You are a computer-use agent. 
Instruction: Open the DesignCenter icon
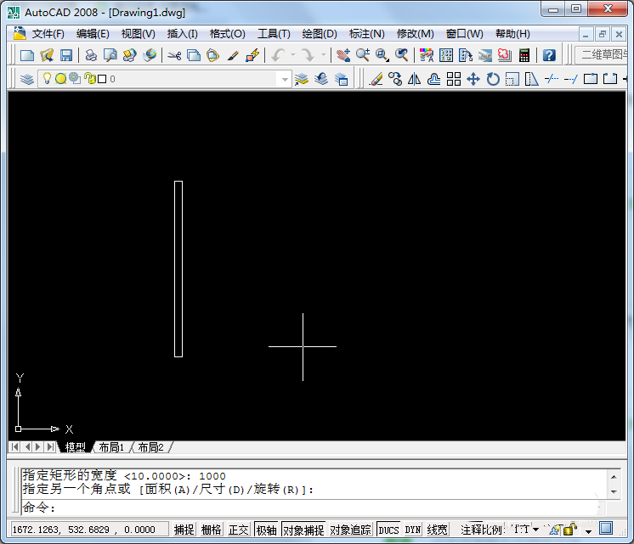pyautogui.click(x=446, y=55)
